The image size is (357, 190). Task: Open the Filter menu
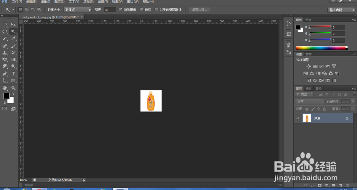[103, 1]
